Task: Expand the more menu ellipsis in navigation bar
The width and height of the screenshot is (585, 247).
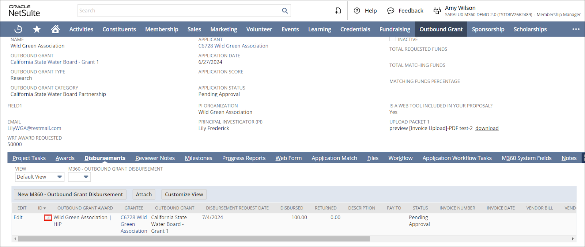Action: 576,29
